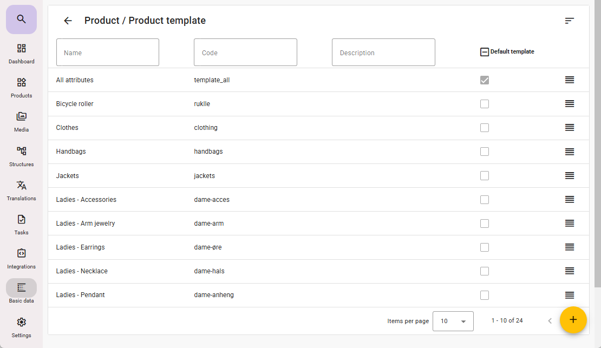
Task: Click the yellow add template button
Action: (x=573, y=320)
